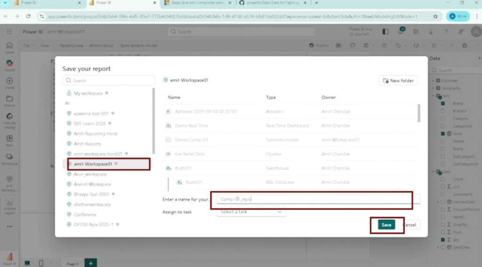The image size is (482, 267).
Task: Click the more options ellipsis in left nav
Action: coord(9,227)
